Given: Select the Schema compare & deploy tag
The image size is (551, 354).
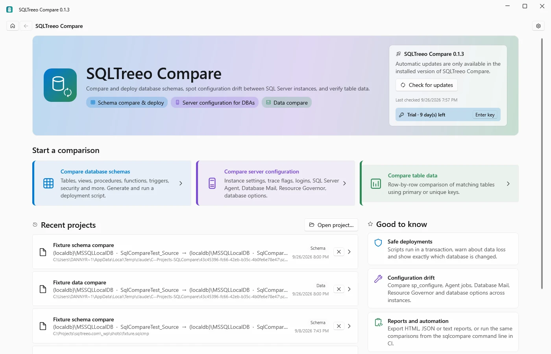Looking at the screenshot, I should coord(127,103).
